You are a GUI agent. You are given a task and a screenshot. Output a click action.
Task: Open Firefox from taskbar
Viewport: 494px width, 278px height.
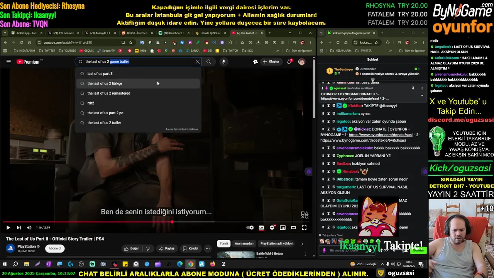point(213,264)
